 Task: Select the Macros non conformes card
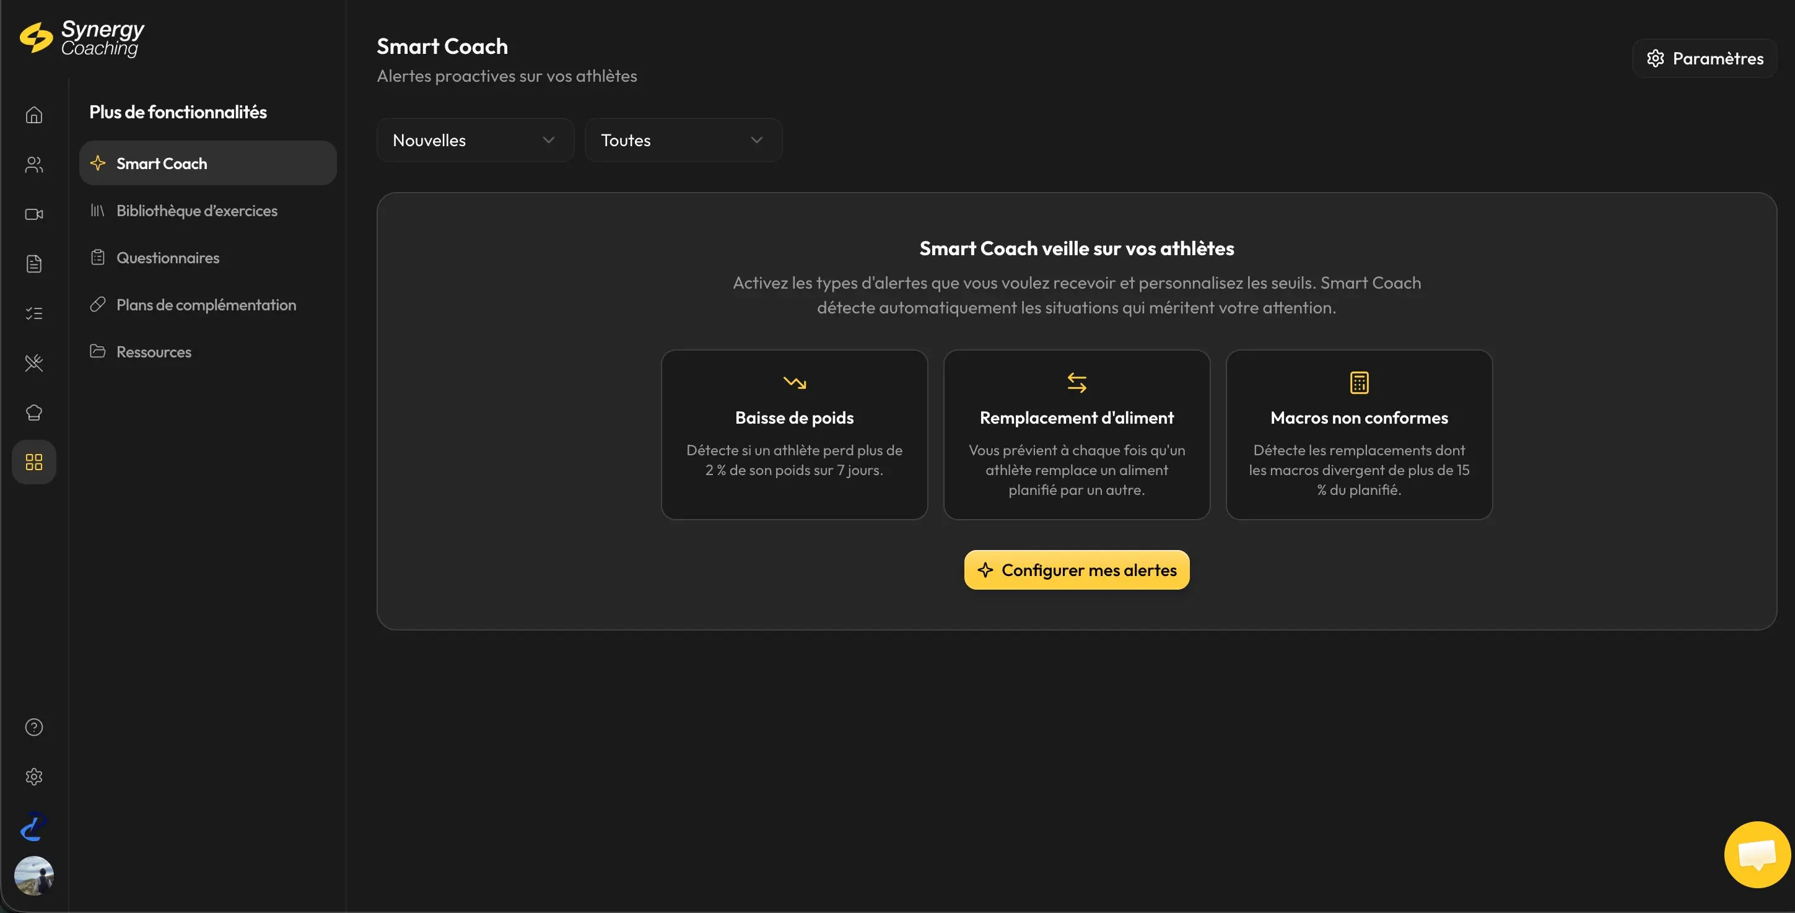tap(1359, 435)
